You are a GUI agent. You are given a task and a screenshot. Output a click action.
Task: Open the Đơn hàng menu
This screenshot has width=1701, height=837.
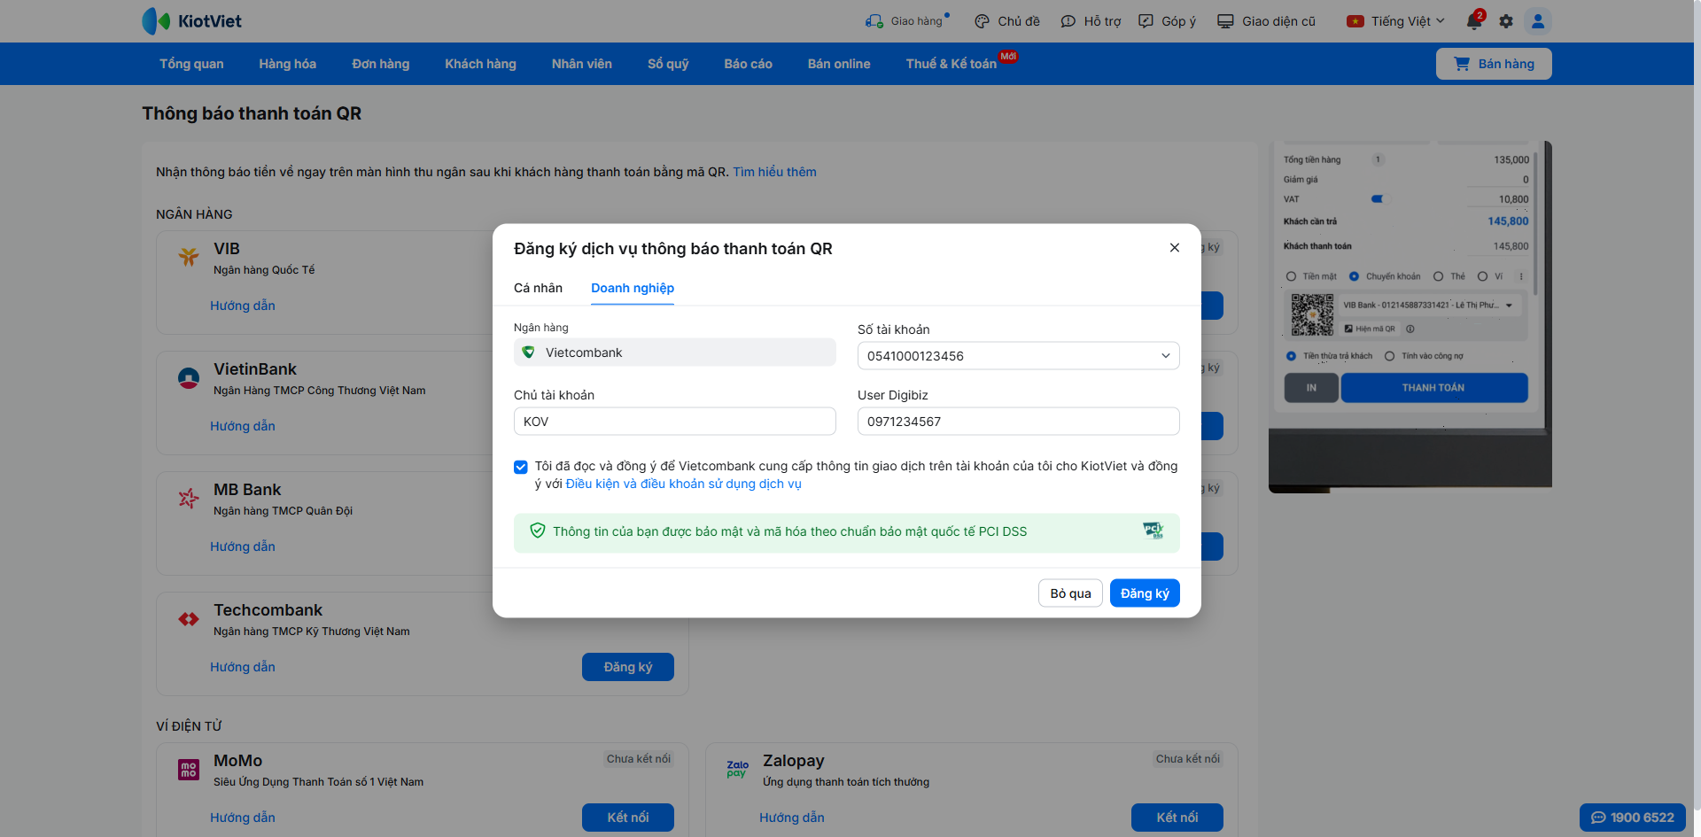coord(381,64)
